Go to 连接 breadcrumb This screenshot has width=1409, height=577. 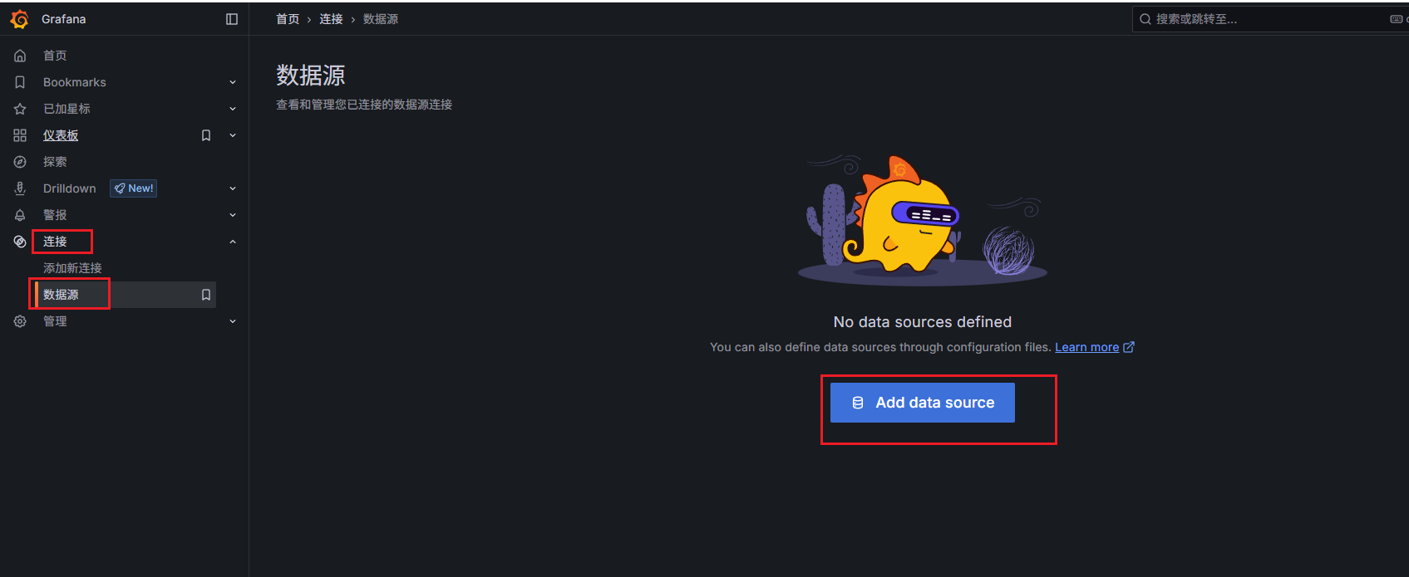331,19
